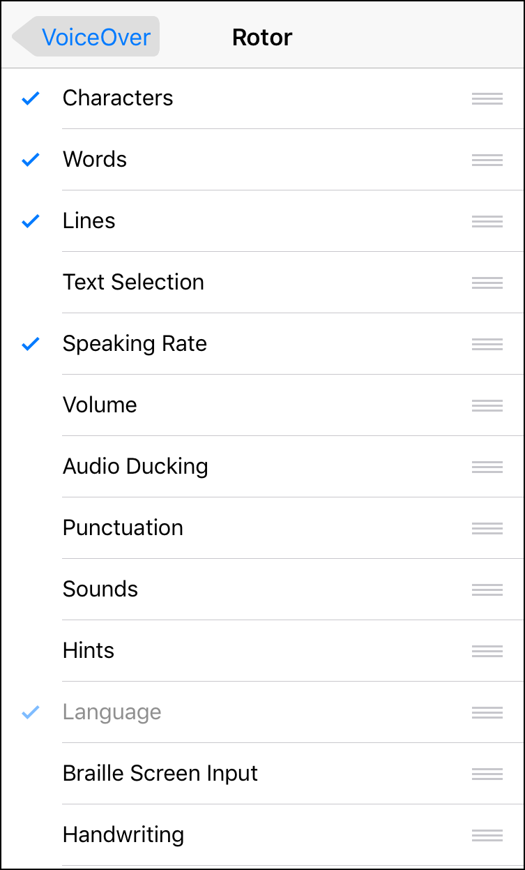Tap the dimmed Language row
The height and width of the screenshot is (870, 525).
click(x=112, y=712)
